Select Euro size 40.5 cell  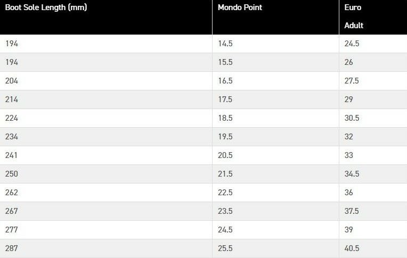point(352,248)
